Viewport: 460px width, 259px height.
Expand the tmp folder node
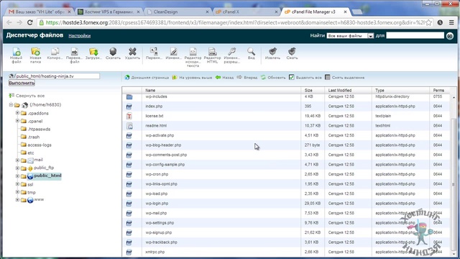click(x=17, y=192)
